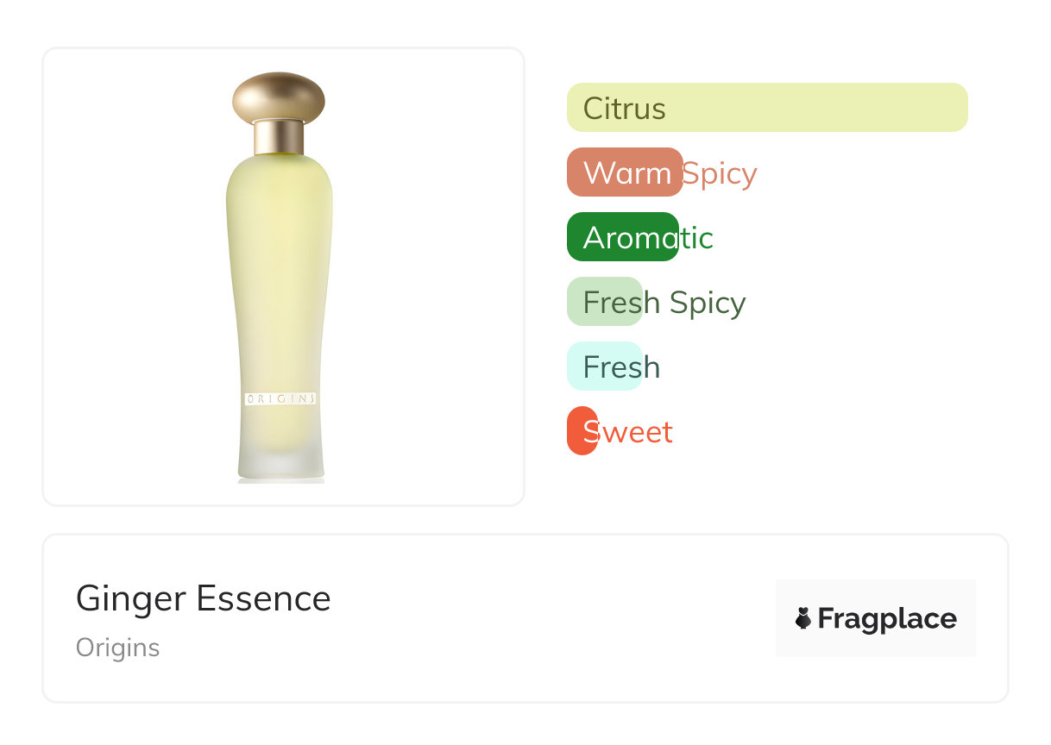Select the light mint Fresh accord bar
The width and height of the screenshot is (1051, 745).
pyautogui.click(x=604, y=366)
